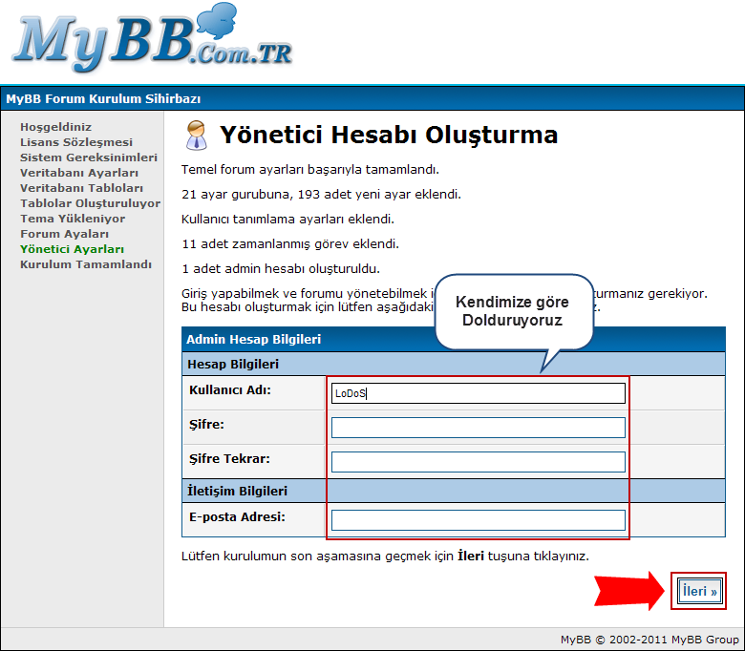The width and height of the screenshot is (745, 651).
Task: Click 'Temel forum ayarları başarıyla tamamlandı.' text
Action: click(x=309, y=170)
